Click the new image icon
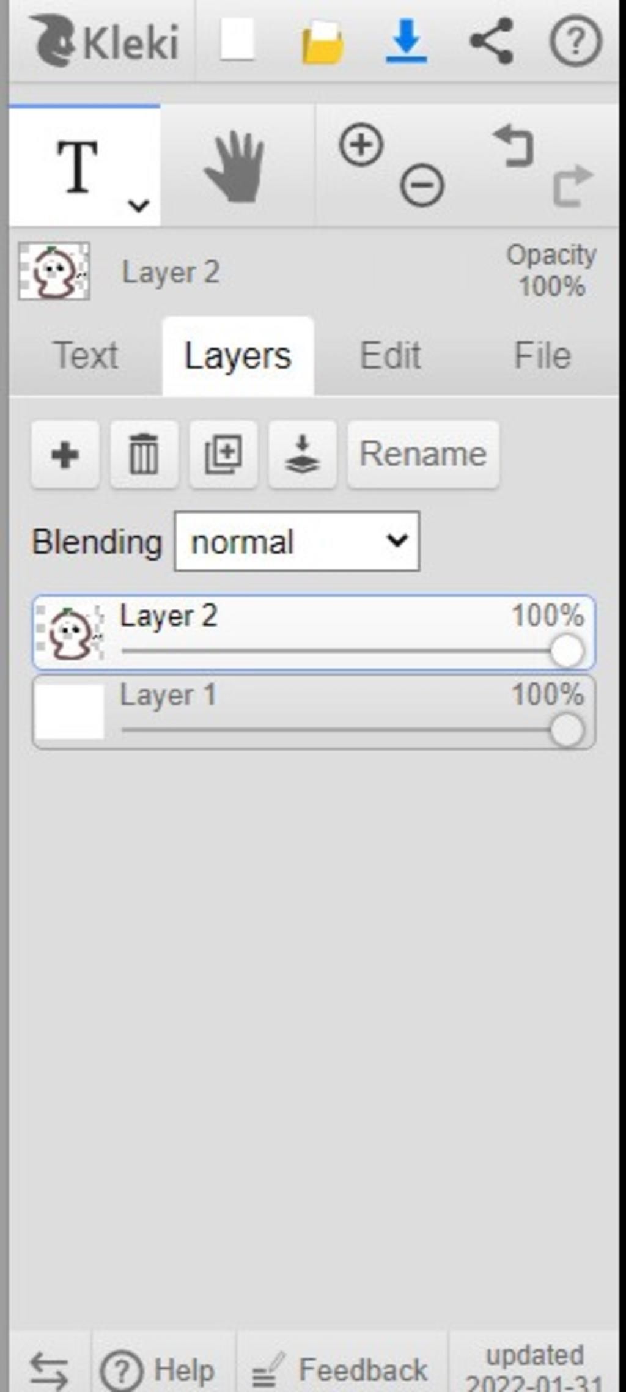This screenshot has width=626, height=1392. (x=237, y=40)
